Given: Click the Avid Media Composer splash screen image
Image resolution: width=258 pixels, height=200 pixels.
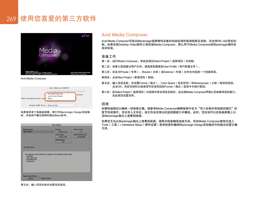Looking at the screenshot, I should click(57, 54).
